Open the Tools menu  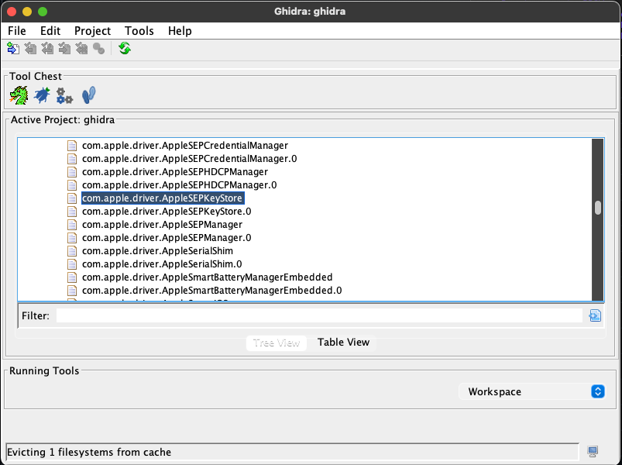(139, 31)
